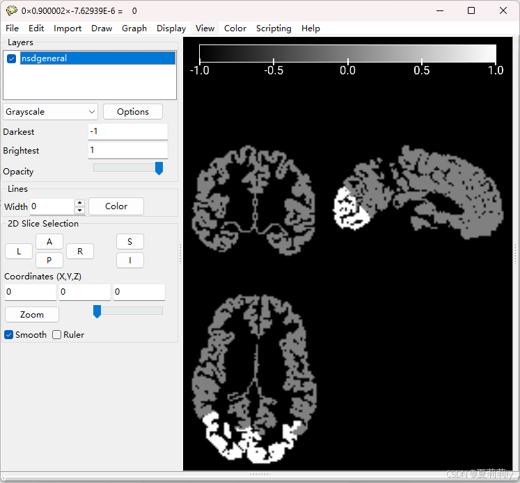Open the Grayscale color map dropdown

tap(50, 112)
